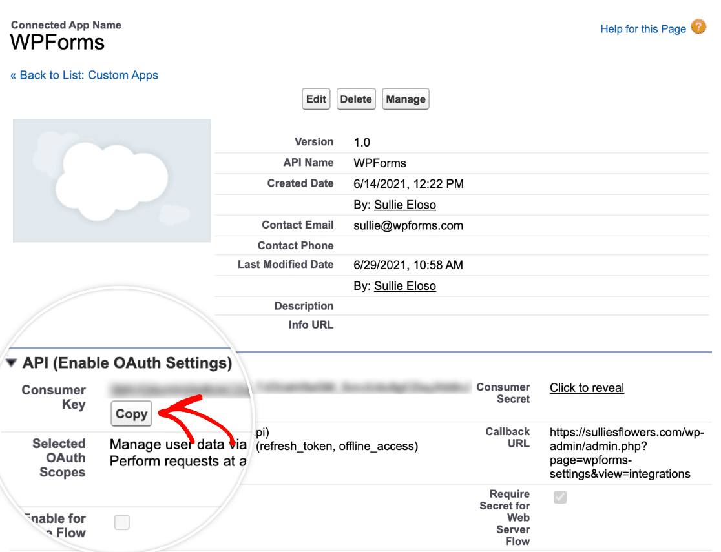Viewport: 721px width, 552px height.
Task: Click the cloud app logo image
Action: click(112, 180)
